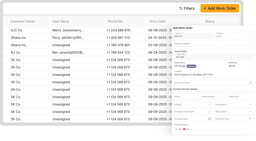The width and height of the screenshot is (256, 141).
Task: Open the Schedule Date calendar icon
Action: 209,119
